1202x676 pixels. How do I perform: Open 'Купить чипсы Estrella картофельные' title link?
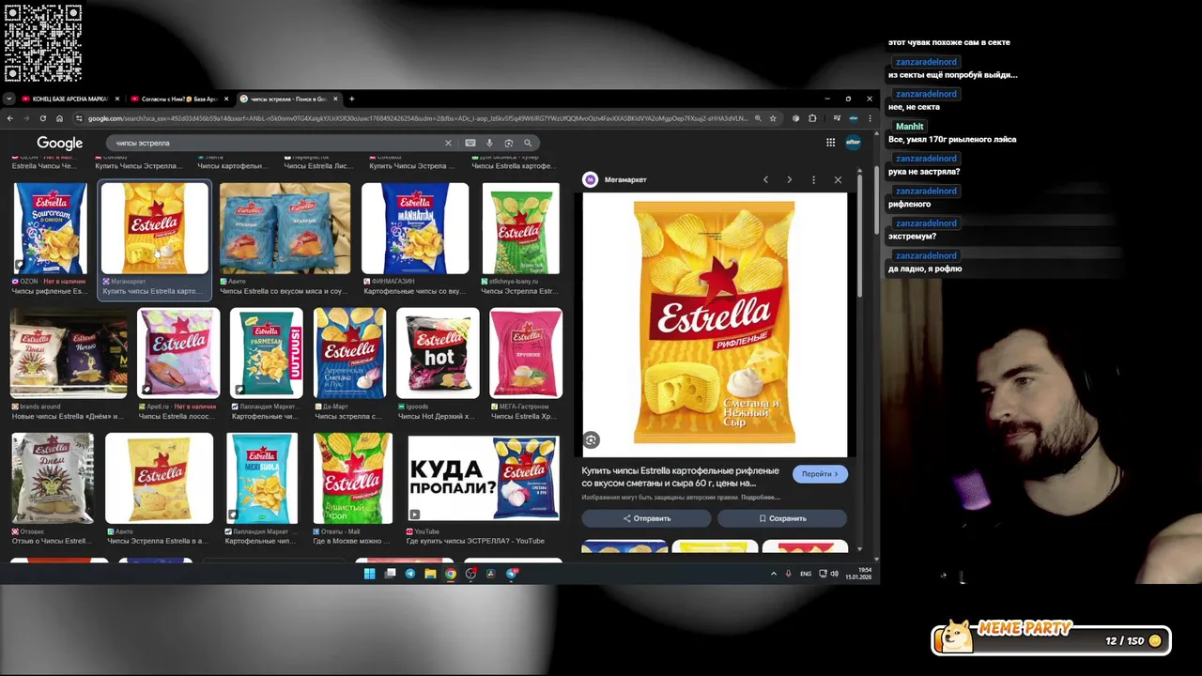click(680, 477)
